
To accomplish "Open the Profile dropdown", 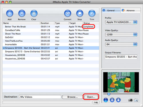I will point(121,22).
